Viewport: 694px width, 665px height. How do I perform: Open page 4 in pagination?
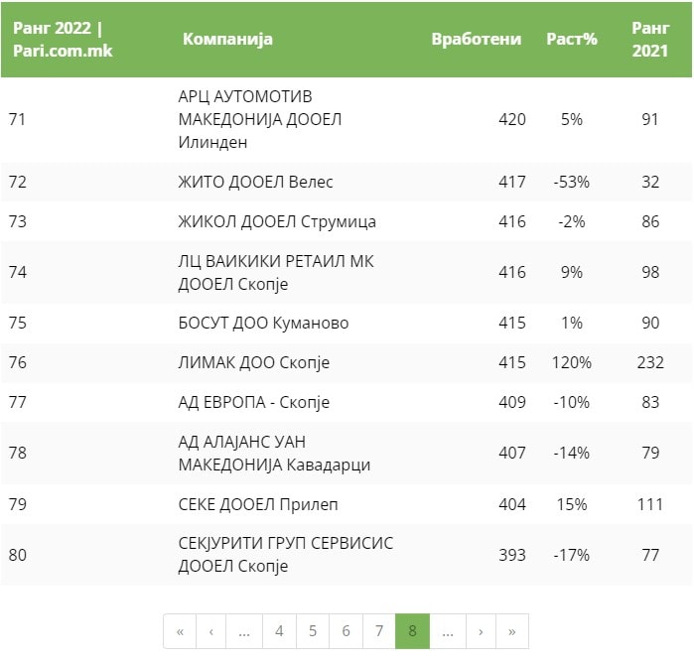pos(279,631)
